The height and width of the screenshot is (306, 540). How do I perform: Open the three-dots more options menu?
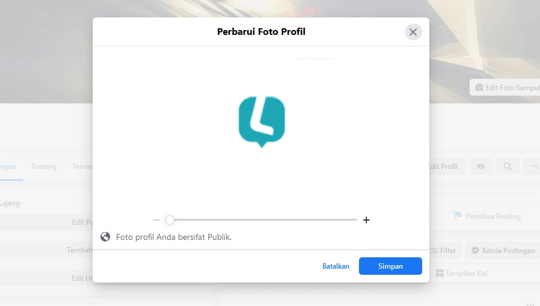[532, 167]
